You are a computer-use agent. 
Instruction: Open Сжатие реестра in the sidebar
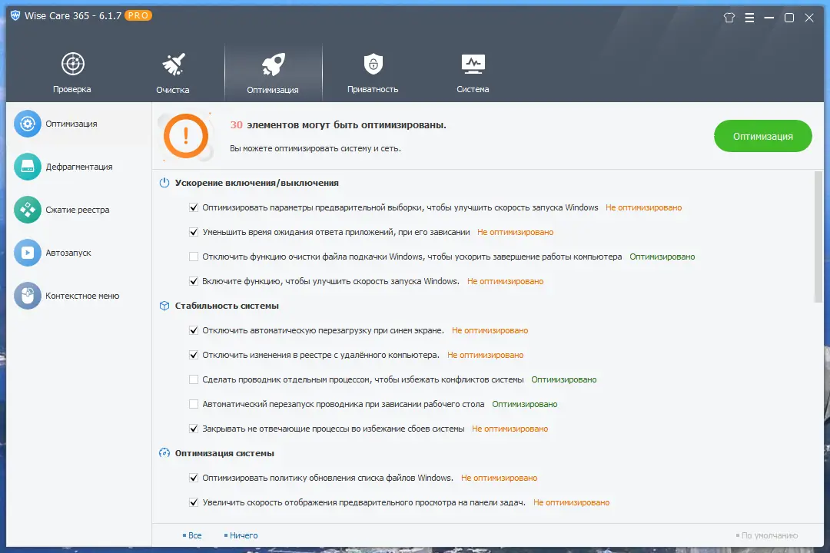78,210
